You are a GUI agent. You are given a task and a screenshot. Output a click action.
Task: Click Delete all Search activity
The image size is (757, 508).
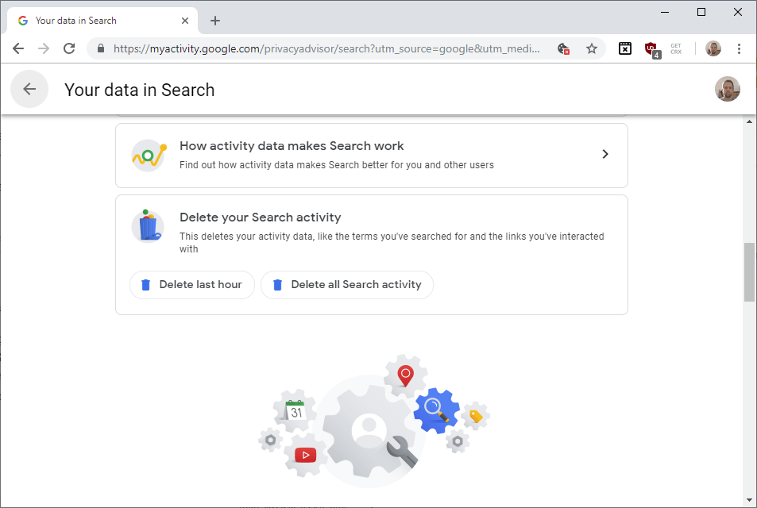(x=346, y=284)
